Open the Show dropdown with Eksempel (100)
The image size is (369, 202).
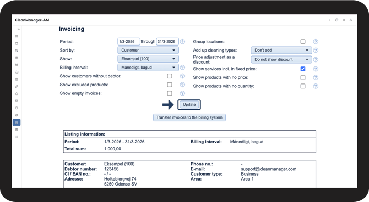148,59
